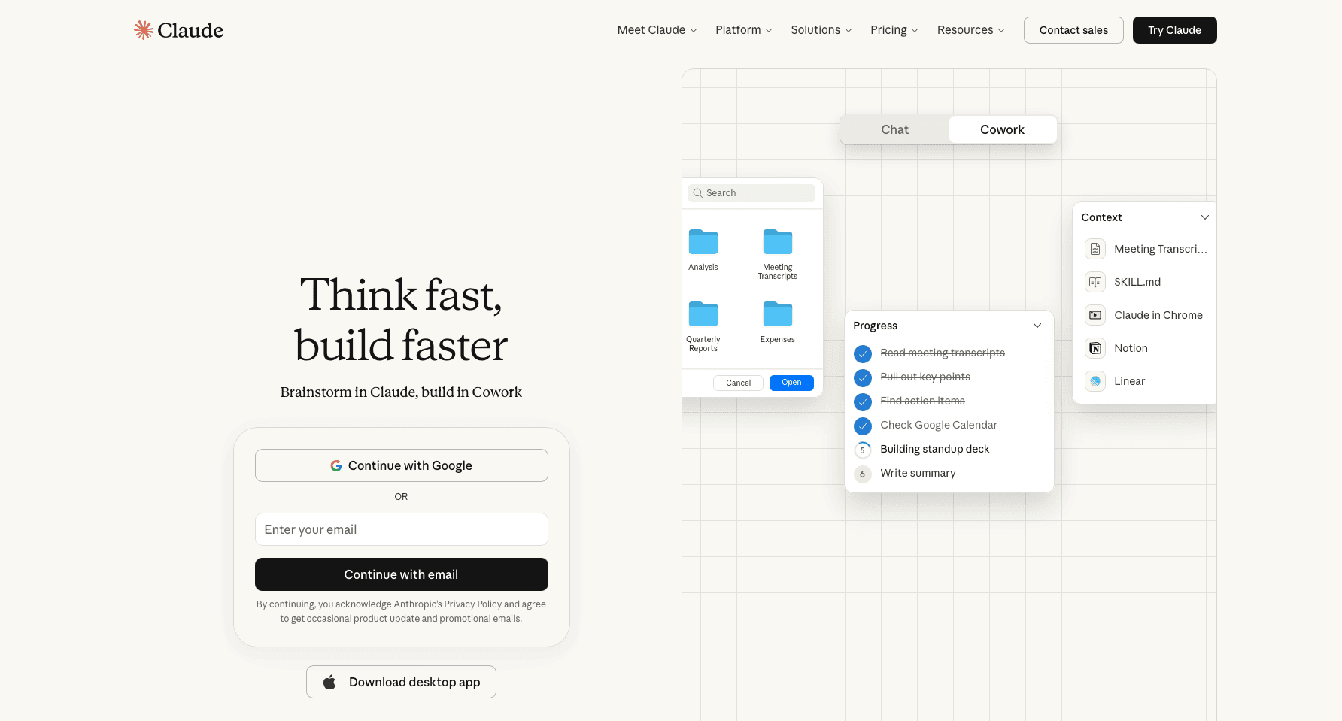Open the Privacy Policy link
The height and width of the screenshot is (721, 1342).
472,604
